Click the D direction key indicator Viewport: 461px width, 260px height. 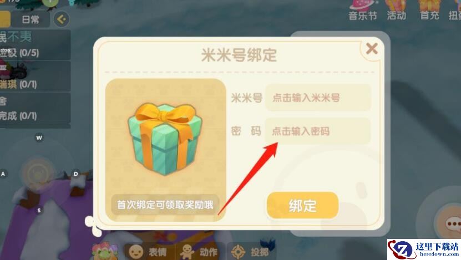click(x=75, y=174)
